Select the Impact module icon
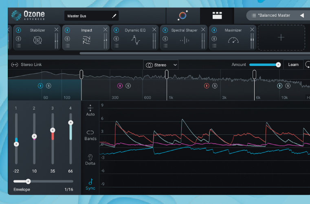This screenshot has width=310, height=204. tap(86, 40)
